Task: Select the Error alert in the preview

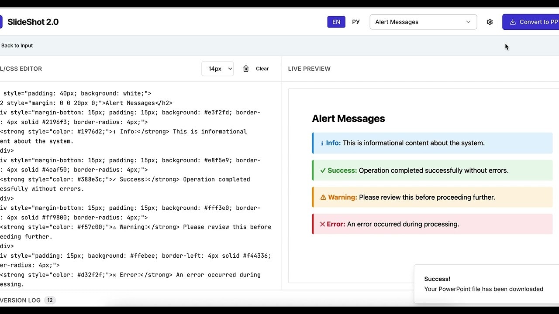Action: click(432, 224)
